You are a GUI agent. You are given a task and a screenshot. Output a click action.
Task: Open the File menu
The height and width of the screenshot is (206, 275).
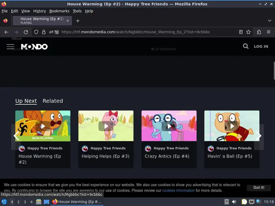click(x=5, y=11)
